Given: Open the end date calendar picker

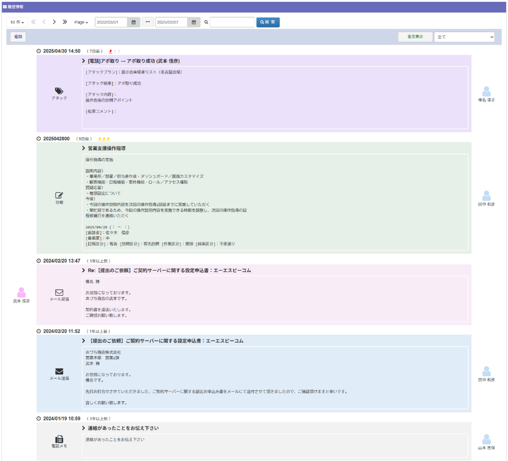Looking at the screenshot, I should pos(194,22).
